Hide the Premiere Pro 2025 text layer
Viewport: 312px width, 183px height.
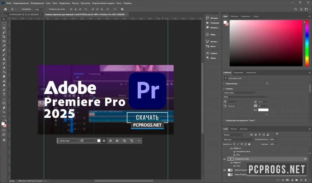(225, 159)
